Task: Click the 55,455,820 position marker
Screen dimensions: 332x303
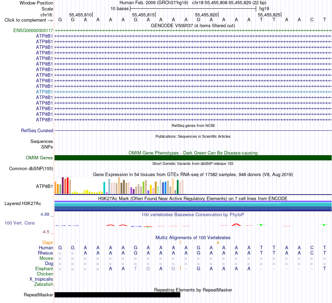Action: 207,15
